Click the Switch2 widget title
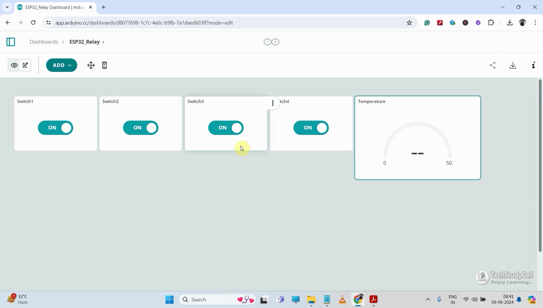 pos(111,101)
